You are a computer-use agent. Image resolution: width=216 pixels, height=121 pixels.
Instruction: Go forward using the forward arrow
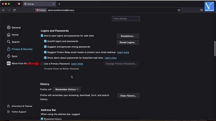click(9, 10)
